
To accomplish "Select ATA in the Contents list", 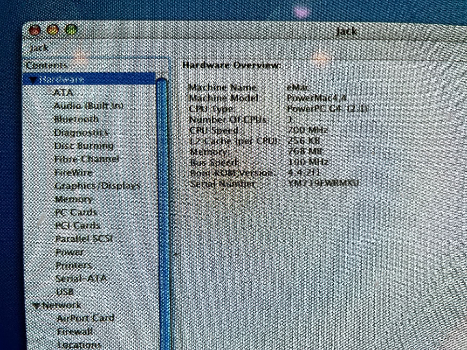I will point(63,93).
